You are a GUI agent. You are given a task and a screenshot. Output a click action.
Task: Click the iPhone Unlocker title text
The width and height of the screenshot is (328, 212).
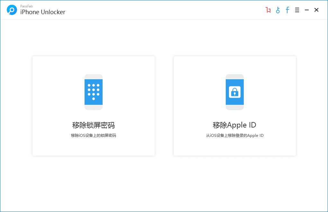pyautogui.click(x=43, y=12)
